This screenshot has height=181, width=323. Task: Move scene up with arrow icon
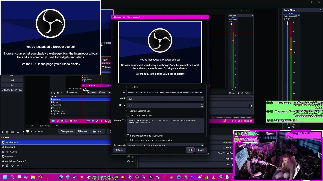pyautogui.click(x=18, y=132)
